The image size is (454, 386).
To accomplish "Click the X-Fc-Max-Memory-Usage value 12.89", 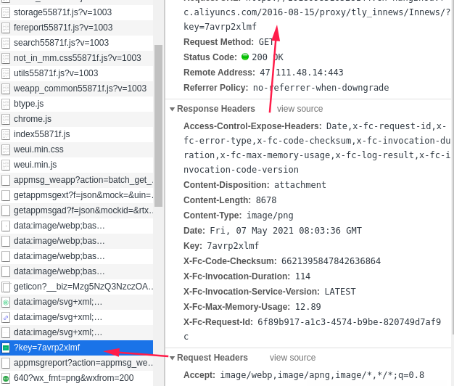I will (x=308, y=307).
